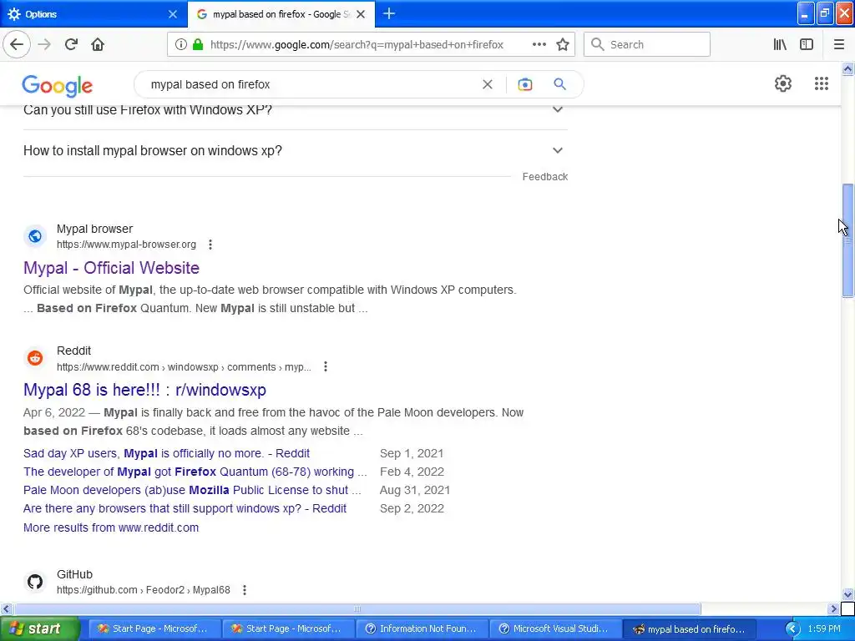Click the green padlock security icon
The height and width of the screenshot is (641, 855).
click(198, 44)
